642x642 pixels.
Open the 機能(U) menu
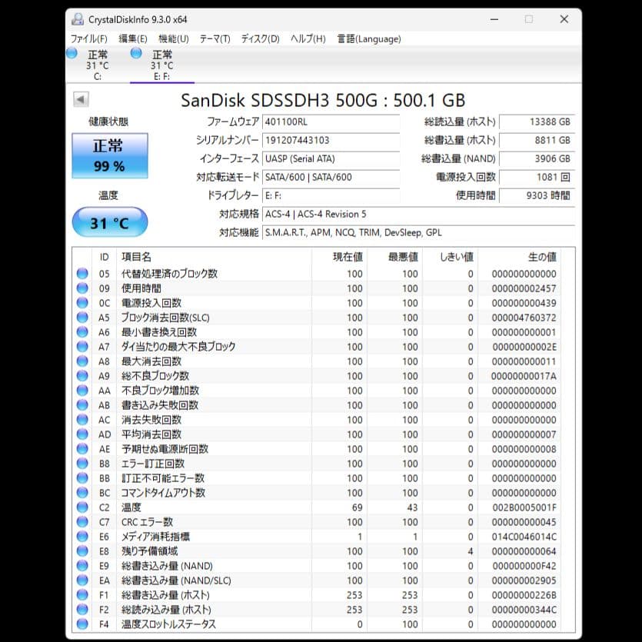[x=174, y=39]
